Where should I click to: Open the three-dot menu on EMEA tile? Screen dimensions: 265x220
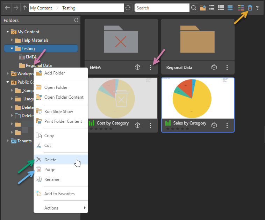point(151,68)
